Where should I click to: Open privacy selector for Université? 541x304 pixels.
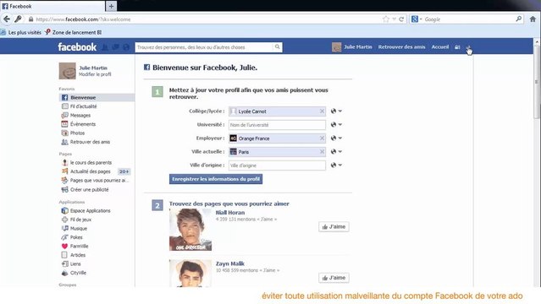[x=336, y=125]
